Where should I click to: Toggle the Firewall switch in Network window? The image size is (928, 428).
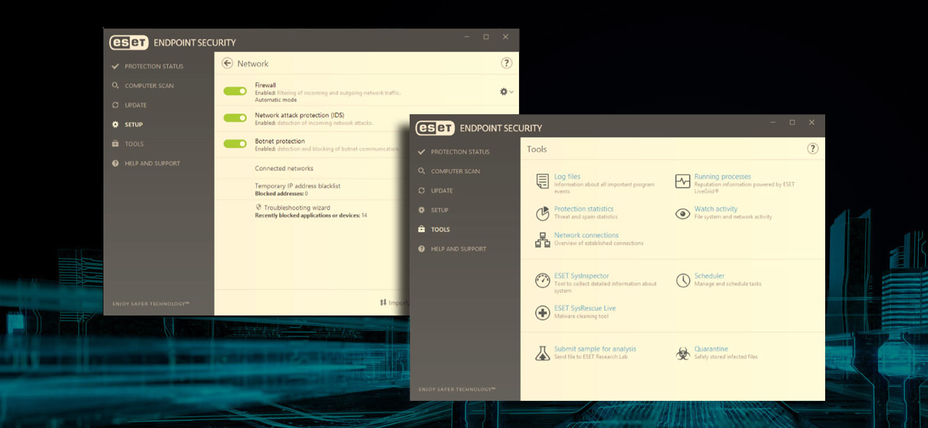[x=235, y=91]
